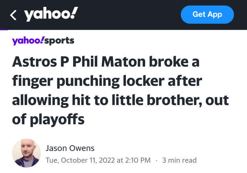This screenshot has height=173, width=247.
Task: Click the article headline about Phil Maton
Action: 120,91
